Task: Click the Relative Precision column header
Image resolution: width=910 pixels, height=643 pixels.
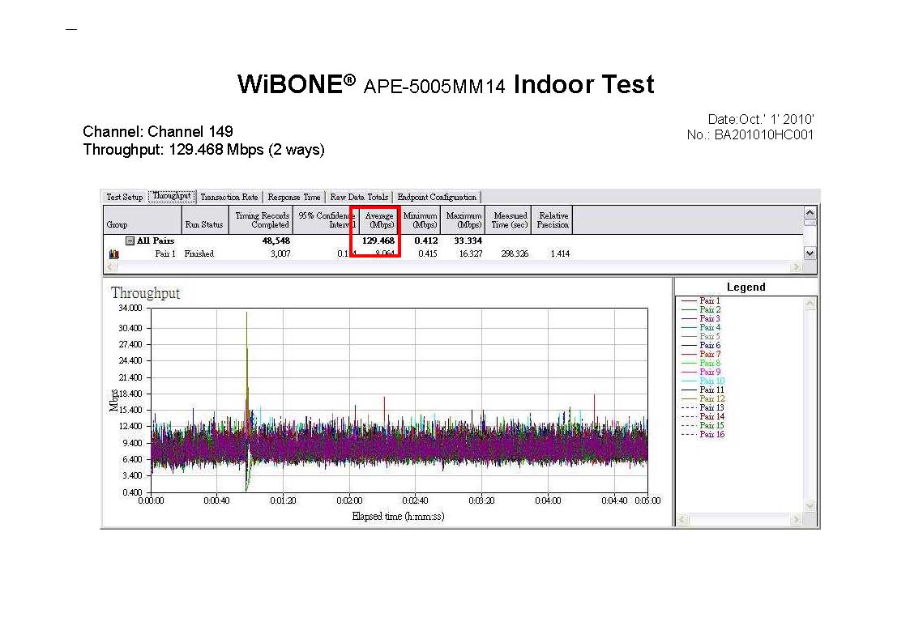Action: 552,220
